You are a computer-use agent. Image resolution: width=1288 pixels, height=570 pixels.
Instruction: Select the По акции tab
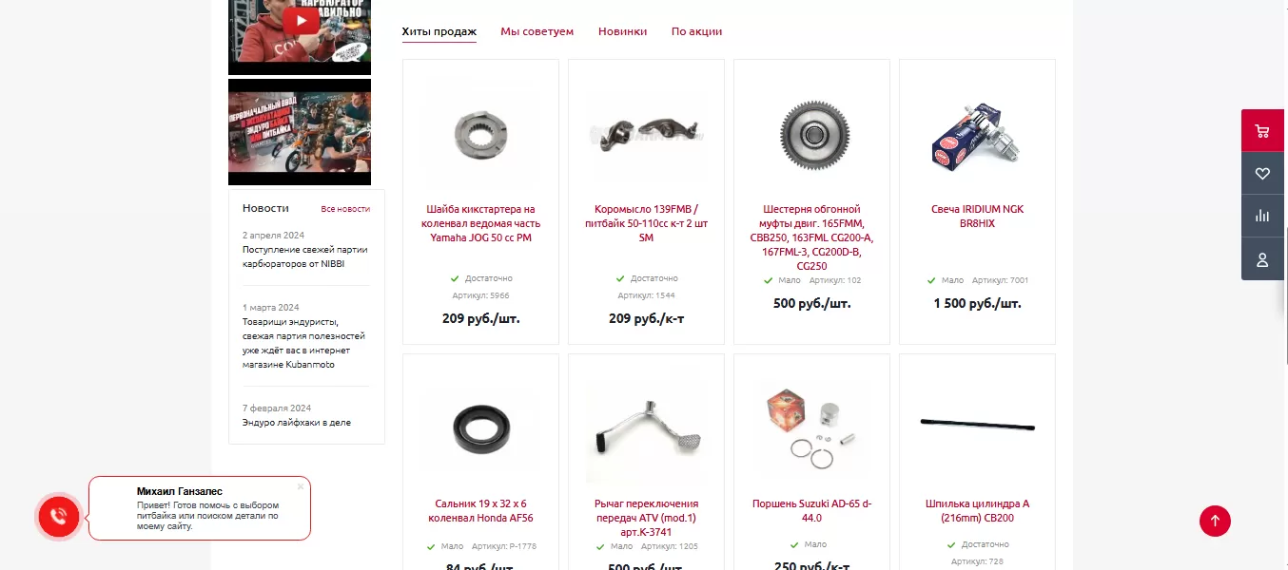(x=696, y=31)
